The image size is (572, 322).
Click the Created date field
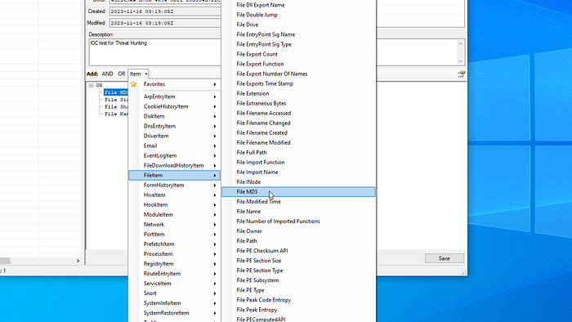(165, 11)
